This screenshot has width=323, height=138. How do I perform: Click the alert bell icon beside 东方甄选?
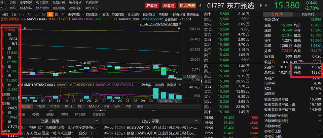click(265, 6)
